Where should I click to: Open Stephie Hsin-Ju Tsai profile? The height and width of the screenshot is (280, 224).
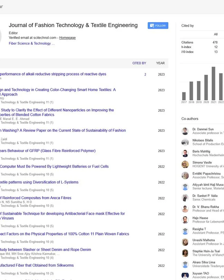(206, 251)
